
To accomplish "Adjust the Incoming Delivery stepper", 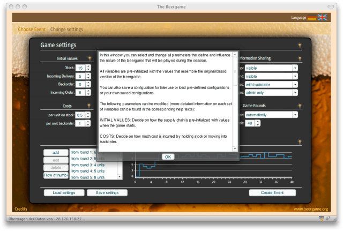I will pos(88,76).
